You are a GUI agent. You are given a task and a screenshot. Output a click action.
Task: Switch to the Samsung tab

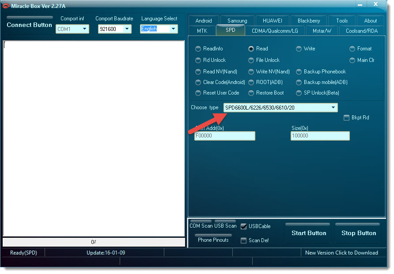[x=237, y=21]
